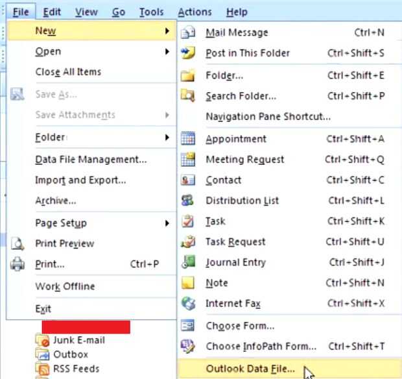Open the Edit menu
Screen dimensions: 402x379
pyautogui.click(x=52, y=12)
